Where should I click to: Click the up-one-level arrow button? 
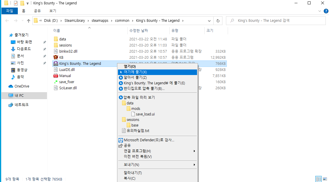tap(29, 21)
